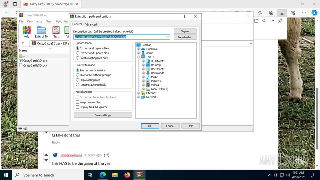Expand the Network tree node

click(x=139, y=97)
